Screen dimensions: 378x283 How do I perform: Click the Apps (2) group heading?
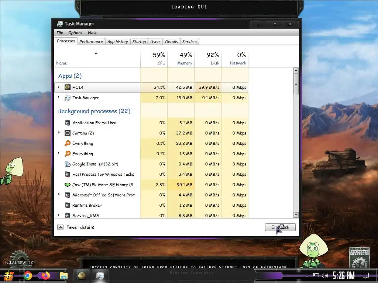point(70,76)
